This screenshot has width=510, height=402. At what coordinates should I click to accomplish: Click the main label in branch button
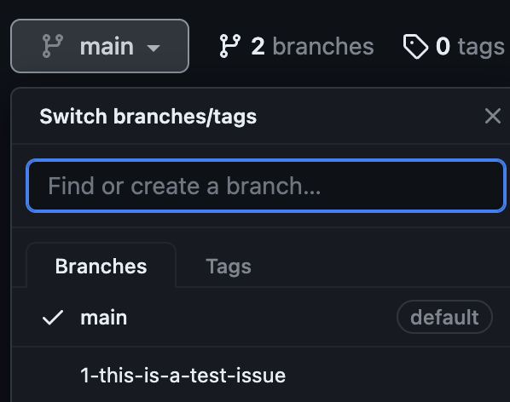click(107, 47)
